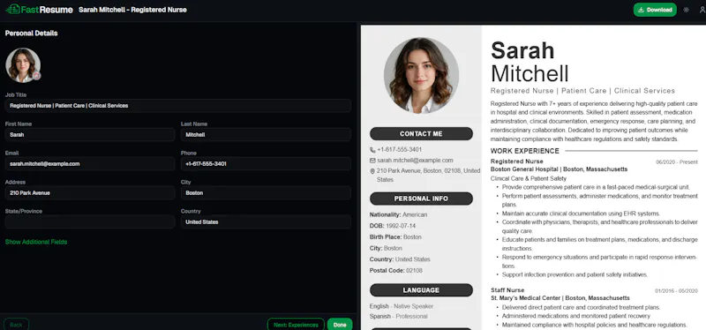
Task: Click the name Sarah in the preview
Action: pyautogui.click(x=522, y=50)
